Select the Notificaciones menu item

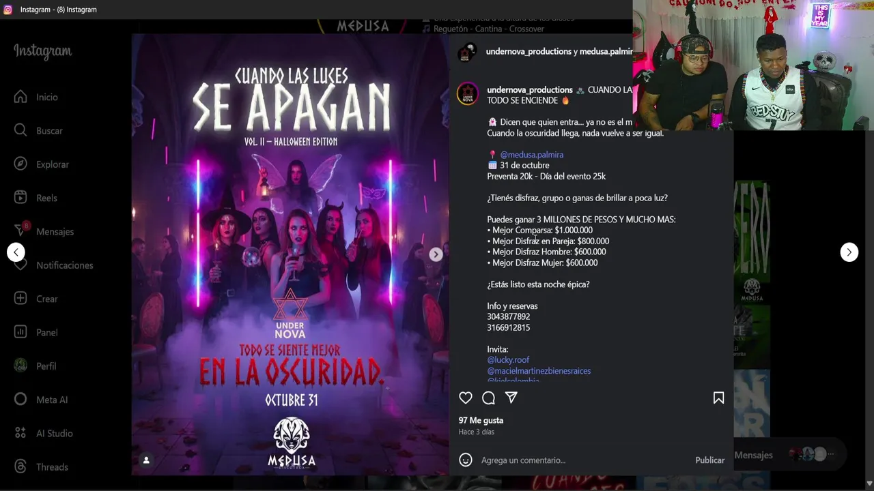(x=53, y=265)
